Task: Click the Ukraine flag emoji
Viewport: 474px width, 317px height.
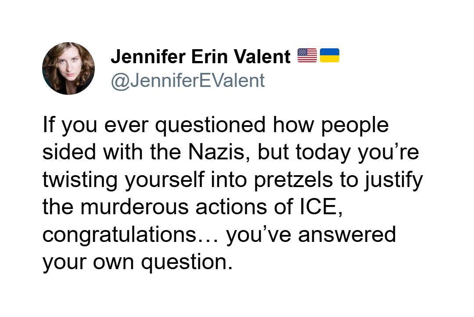Action: click(330, 55)
